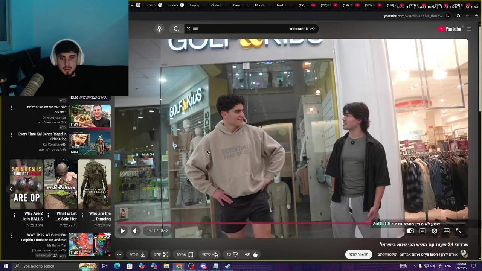Click the subscribe (הרשמה למינוי) button
482x271 pixels.
358,254
